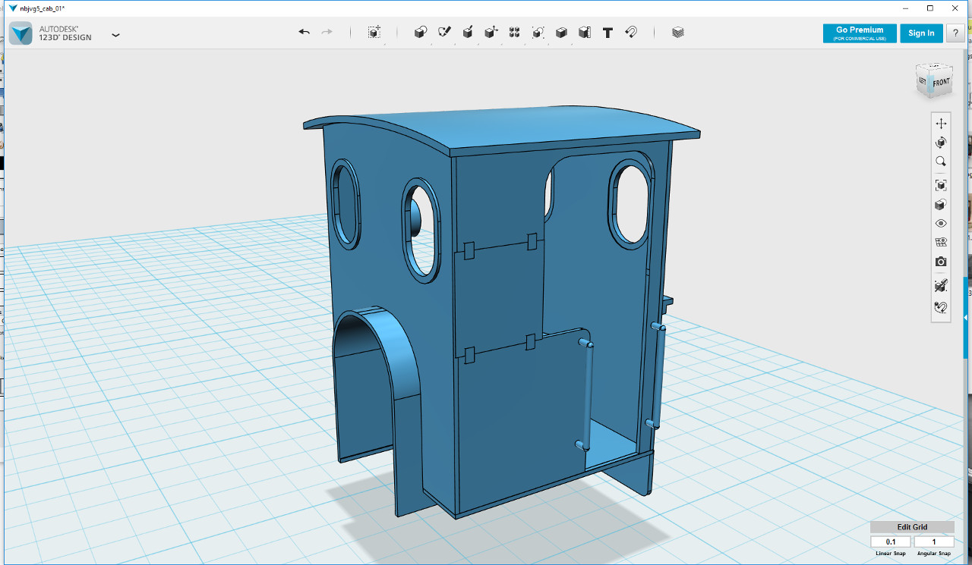Open the view style cube icon in navigation bar
This screenshot has height=565, width=972.
pyautogui.click(x=941, y=205)
